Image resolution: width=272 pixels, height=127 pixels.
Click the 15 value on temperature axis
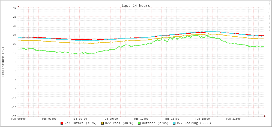click(x=14, y=53)
